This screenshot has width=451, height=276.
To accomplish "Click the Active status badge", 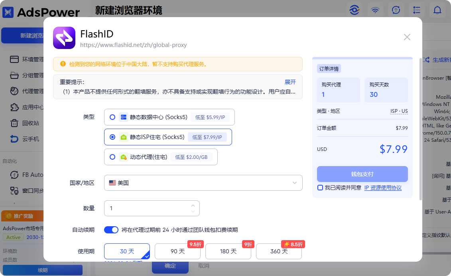I will tap(13, 237).
